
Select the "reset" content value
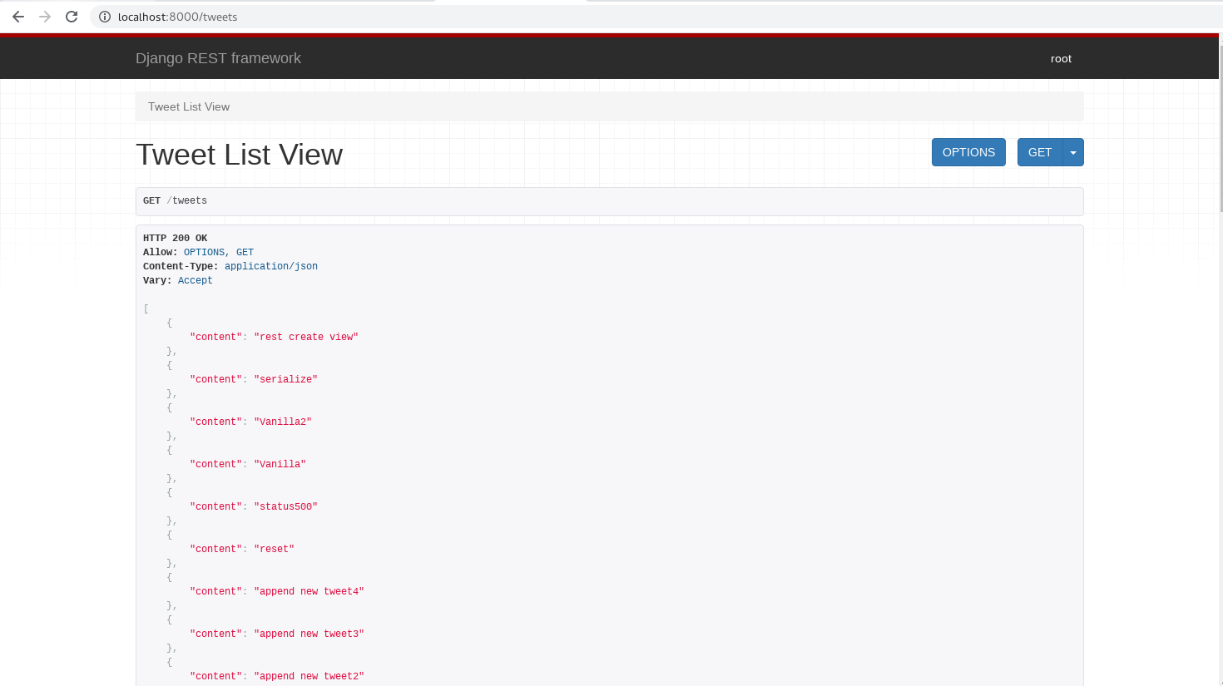(274, 549)
